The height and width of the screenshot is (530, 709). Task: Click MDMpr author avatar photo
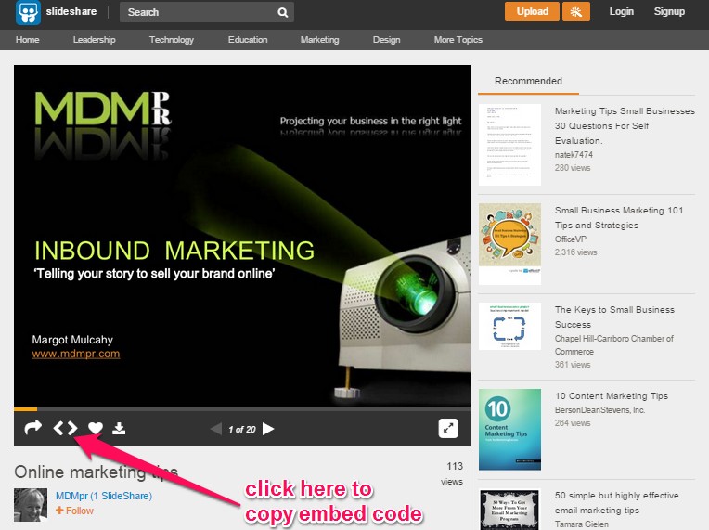pos(31,505)
